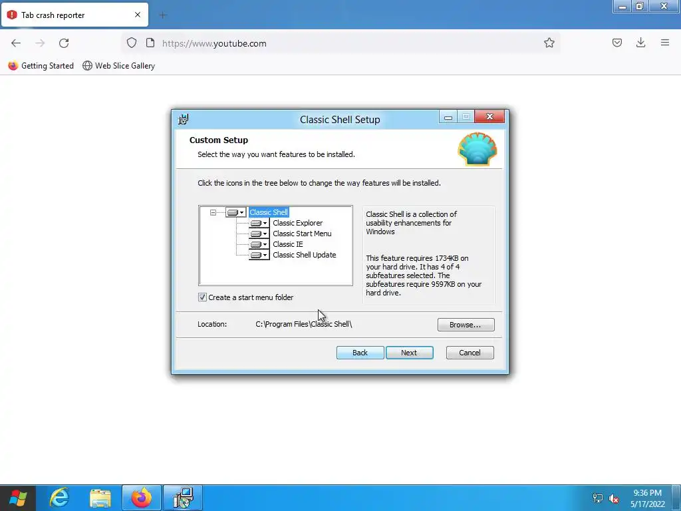681x511 pixels.
Task: Click the muted volume tray icon
Action: [614, 498]
